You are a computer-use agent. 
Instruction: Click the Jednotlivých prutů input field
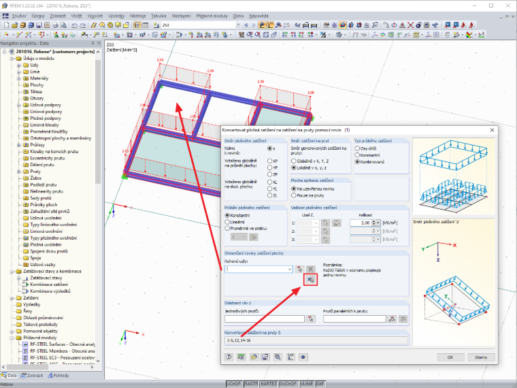pos(265,319)
